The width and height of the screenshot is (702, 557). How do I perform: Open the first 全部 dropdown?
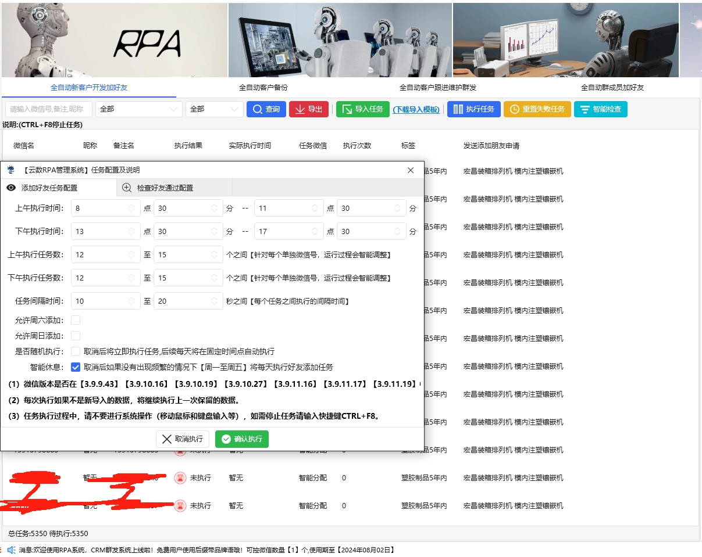tap(139, 109)
